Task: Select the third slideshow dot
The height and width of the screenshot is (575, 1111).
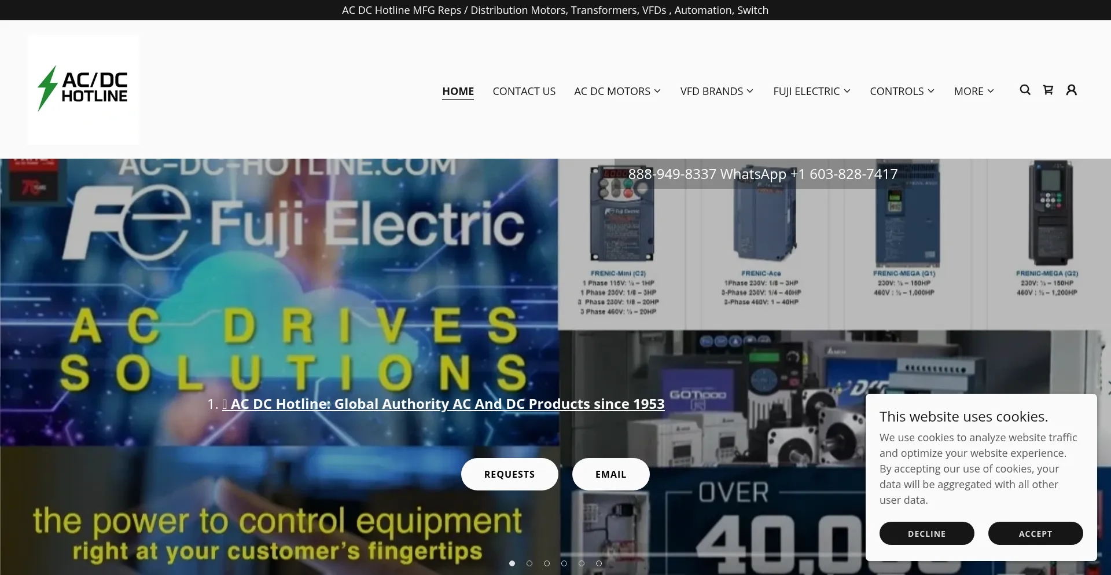Action: click(x=547, y=563)
